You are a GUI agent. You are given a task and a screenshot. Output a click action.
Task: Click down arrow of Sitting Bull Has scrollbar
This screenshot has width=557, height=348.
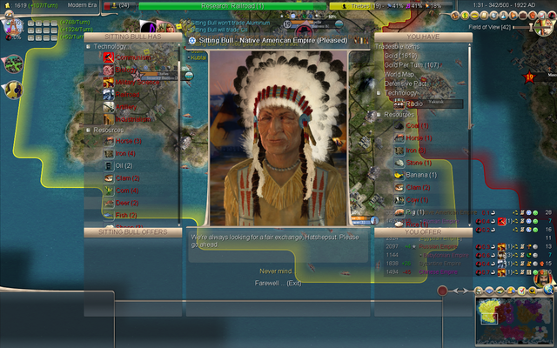179,224
